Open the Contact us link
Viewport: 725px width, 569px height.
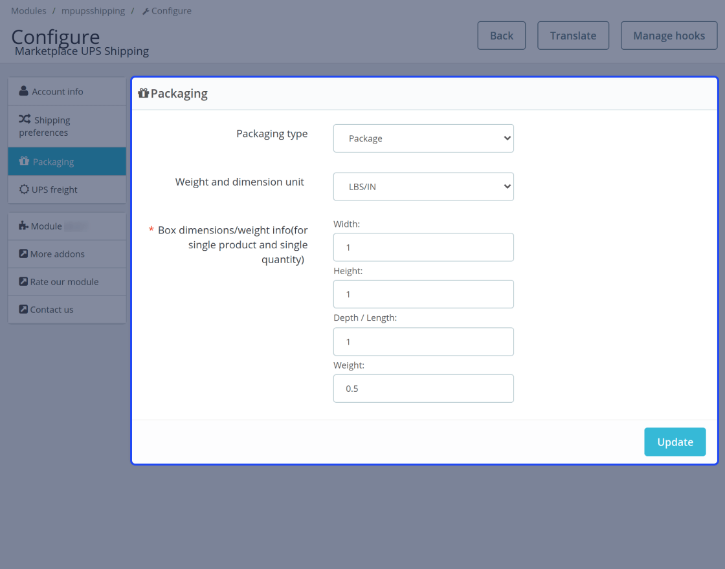[x=67, y=310]
